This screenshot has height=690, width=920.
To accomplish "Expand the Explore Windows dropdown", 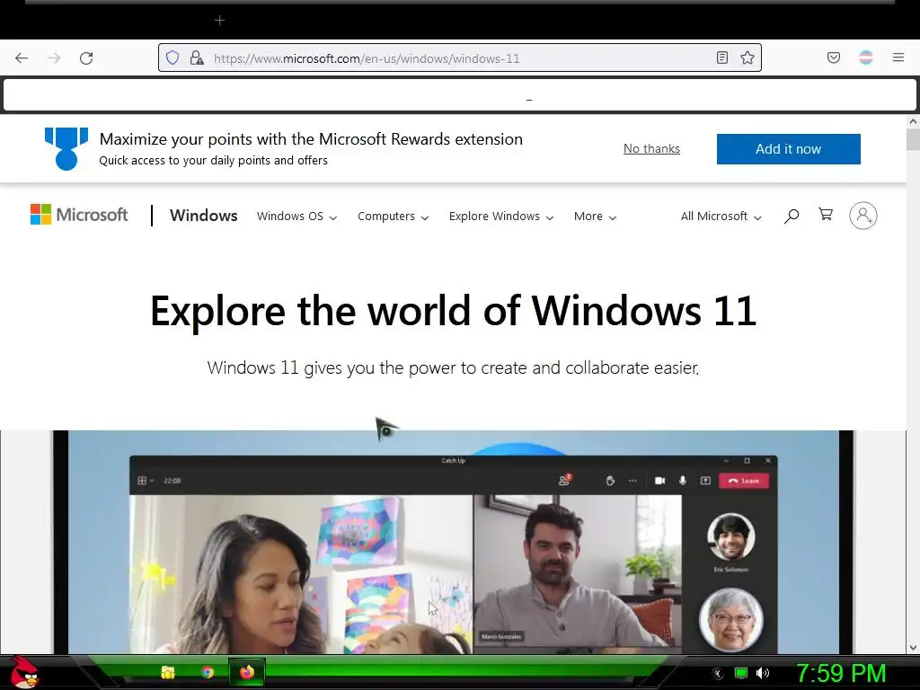I will (501, 217).
